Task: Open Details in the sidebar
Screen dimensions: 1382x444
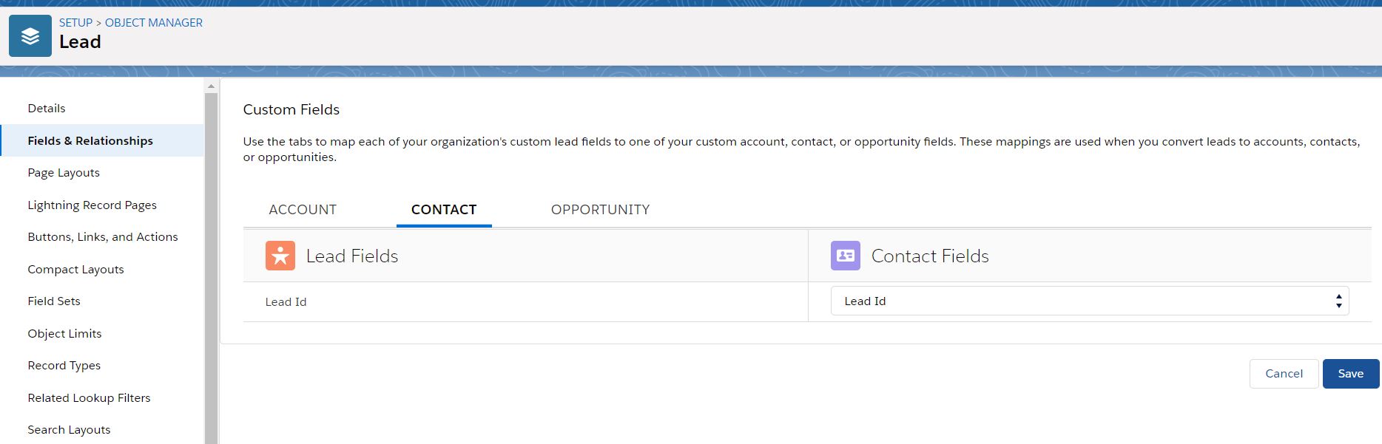Action: (47, 109)
